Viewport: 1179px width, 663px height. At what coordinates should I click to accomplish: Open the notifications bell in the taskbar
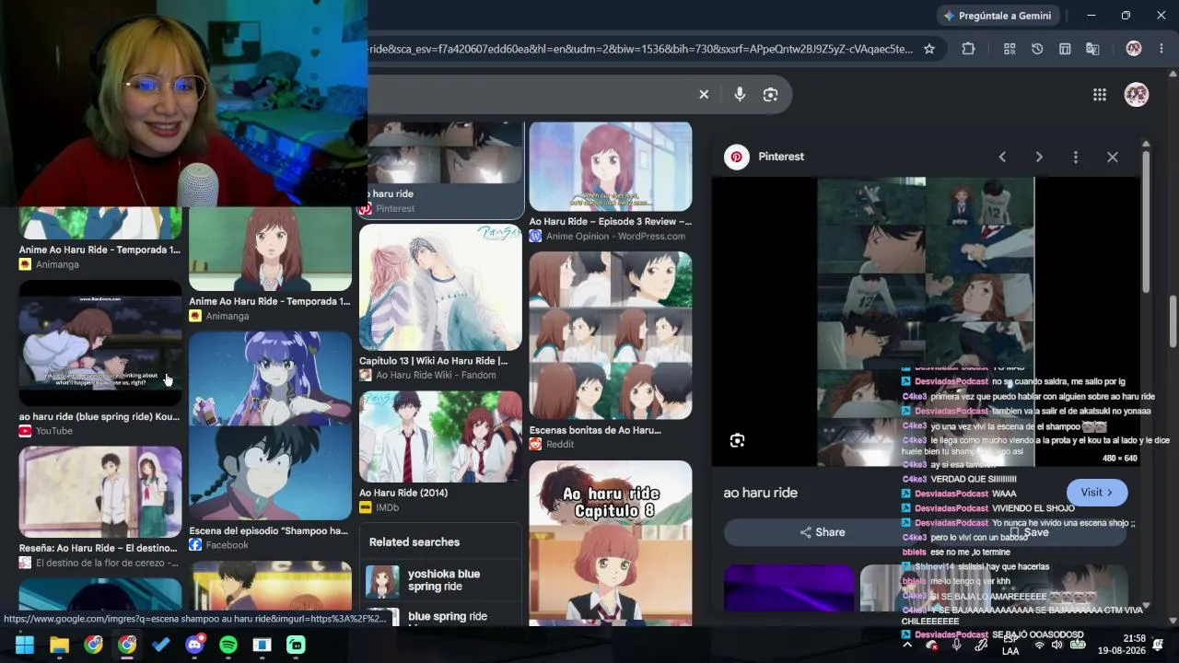click(1158, 644)
